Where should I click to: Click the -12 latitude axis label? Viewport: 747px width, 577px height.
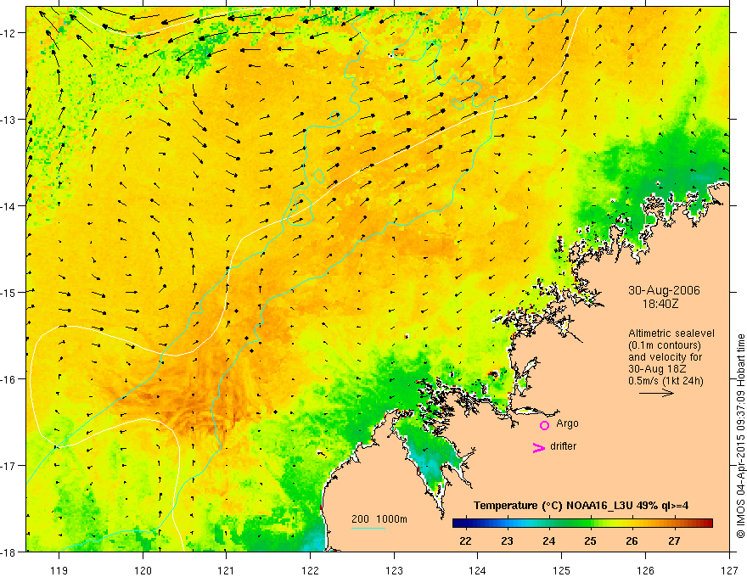pos(8,33)
